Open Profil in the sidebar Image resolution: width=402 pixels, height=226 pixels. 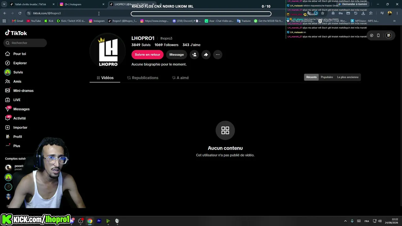pyautogui.click(x=14, y=137)
